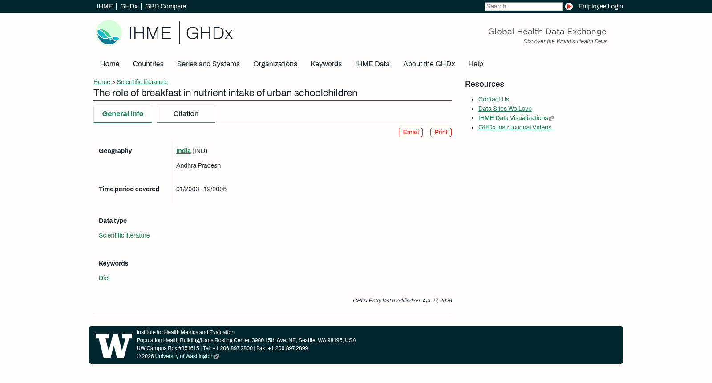The image size is (712, 383).
Task: Open GBD Compare in top bar
Action: point(166,6)
